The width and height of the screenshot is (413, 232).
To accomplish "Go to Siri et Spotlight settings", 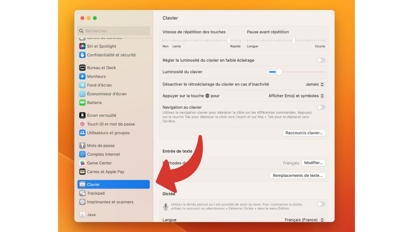I will [114, 46].
